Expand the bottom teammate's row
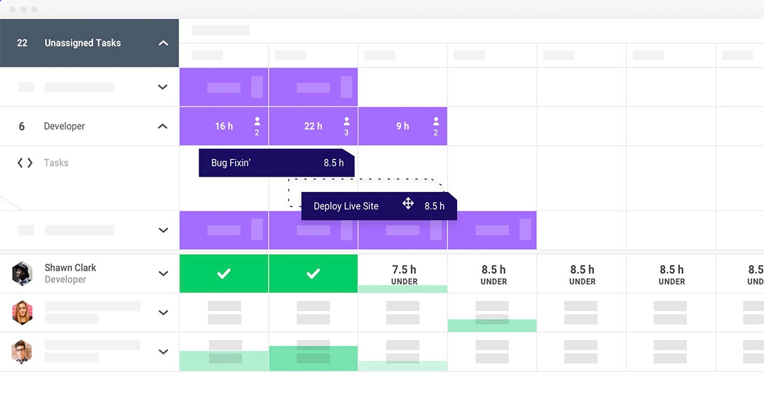Image resolution: width=764 pixels, height=399 pixels. point(164,351)
